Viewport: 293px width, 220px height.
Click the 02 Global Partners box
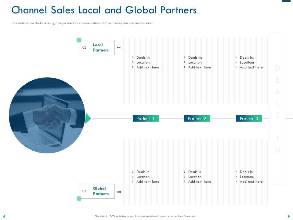click(x=97, y=191)
